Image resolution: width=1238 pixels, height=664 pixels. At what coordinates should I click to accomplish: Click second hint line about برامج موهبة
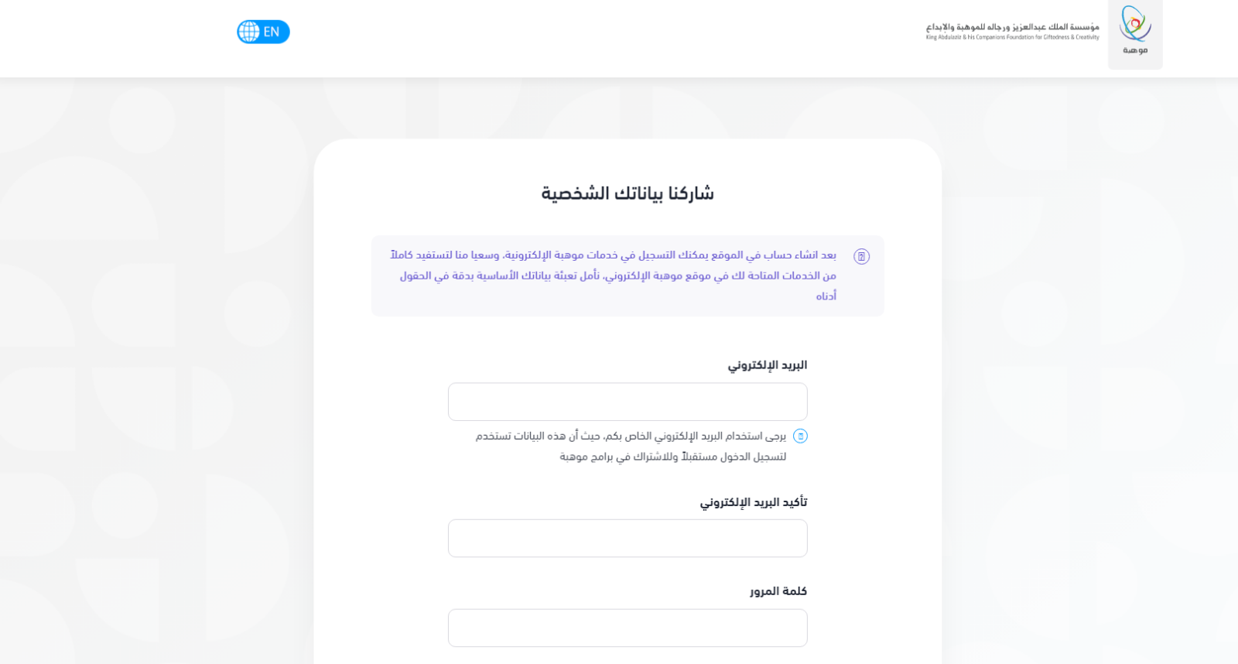(672, 457)
